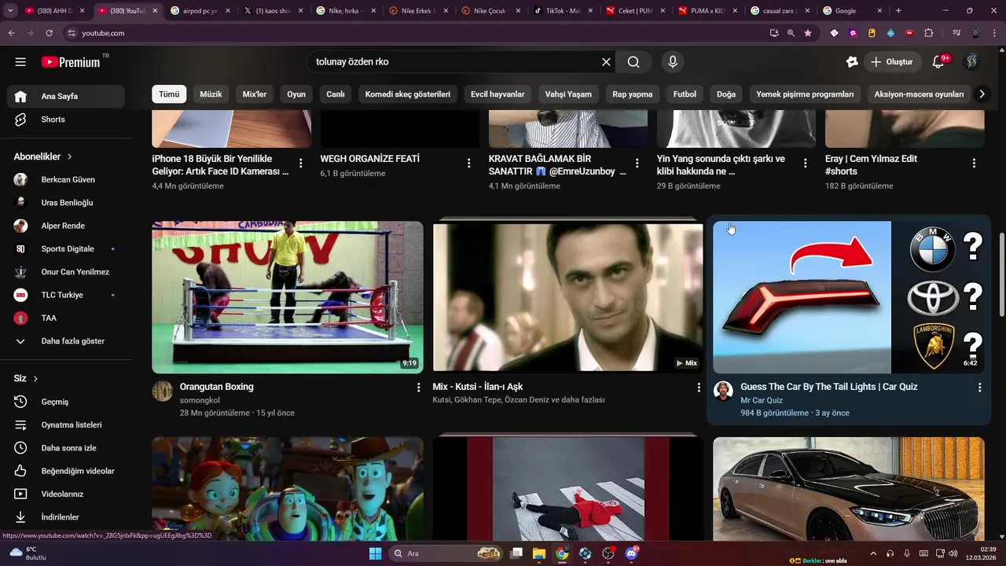Go to Ana Sayfa in sidebar

click(66, 97)
